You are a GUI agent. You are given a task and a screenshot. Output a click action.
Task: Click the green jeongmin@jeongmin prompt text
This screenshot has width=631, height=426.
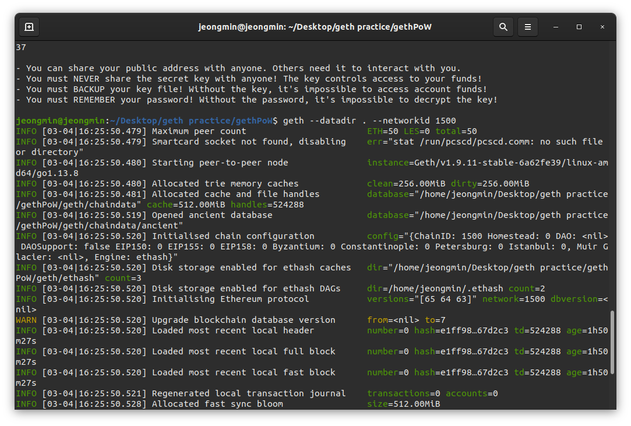(x=61, y=121)
